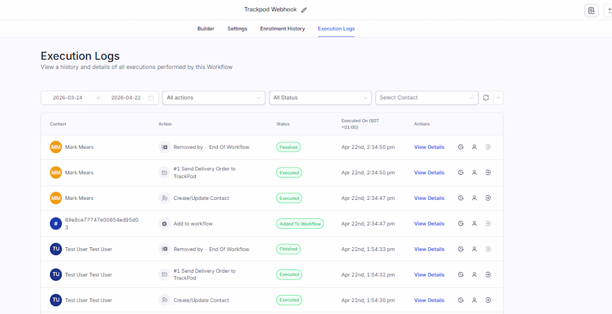This screenshot has height=314, width=612.
Task: Click the calendar icon in the date range
Action: pyautogui.click(x=151, y=98)
